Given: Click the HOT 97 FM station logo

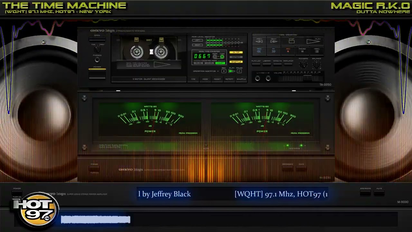Looking at the screenshot, I should coord(35,210).
